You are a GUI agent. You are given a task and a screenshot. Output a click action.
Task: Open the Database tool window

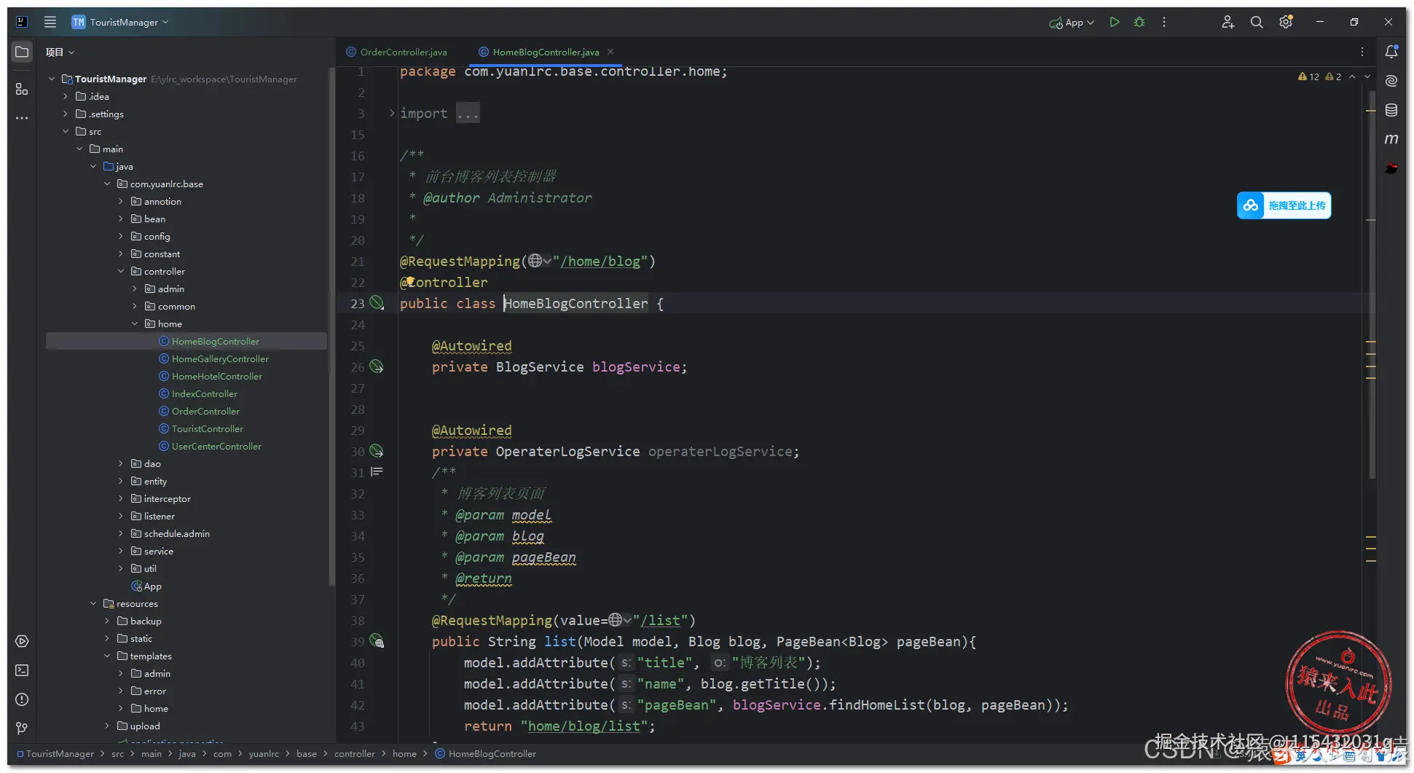[x=1391, y=110]
